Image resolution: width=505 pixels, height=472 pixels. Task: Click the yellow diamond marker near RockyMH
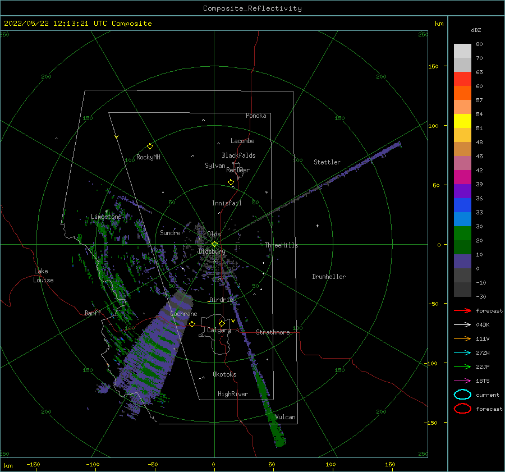point(150,146)
